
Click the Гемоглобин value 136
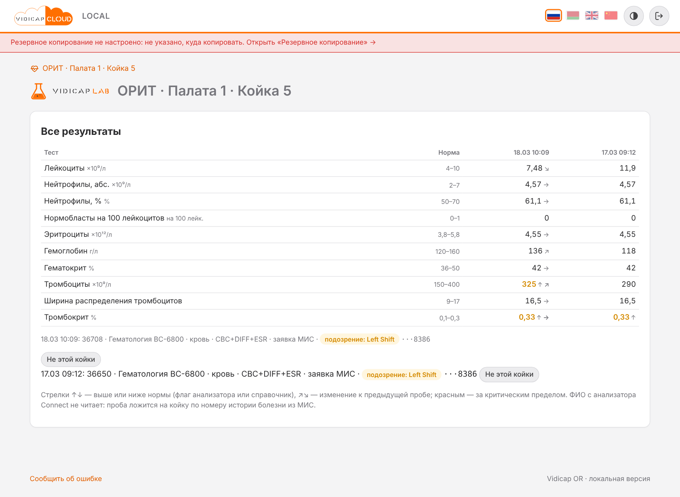pyautogui.click(x=535, y=251)
